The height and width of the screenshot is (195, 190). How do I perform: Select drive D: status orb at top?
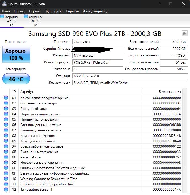pos(26,17)
